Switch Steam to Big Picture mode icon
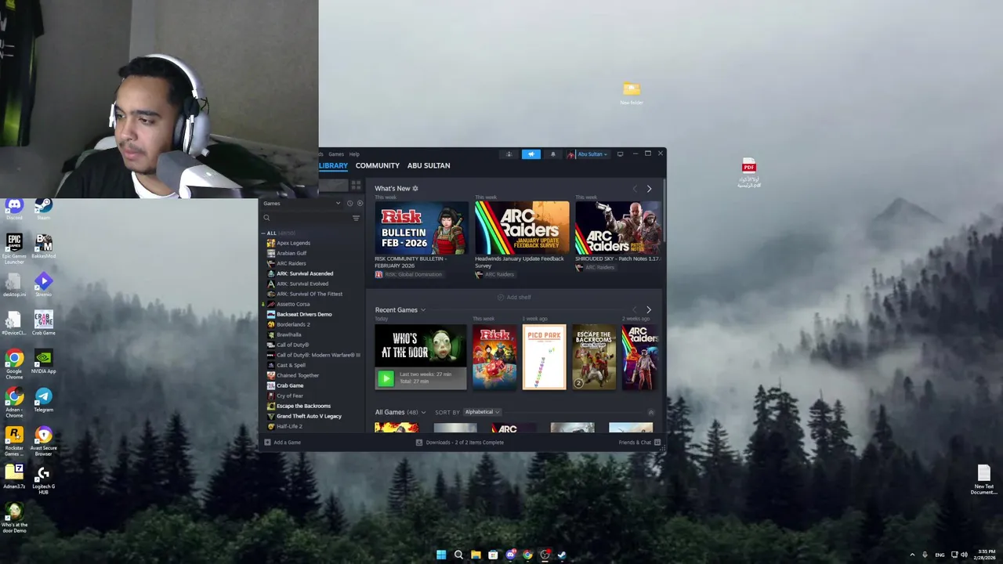 pyautogui.click(x=620, y=154)
